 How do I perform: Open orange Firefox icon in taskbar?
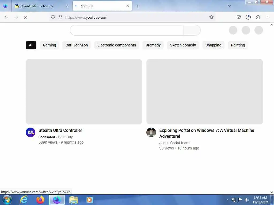point(40,200)
